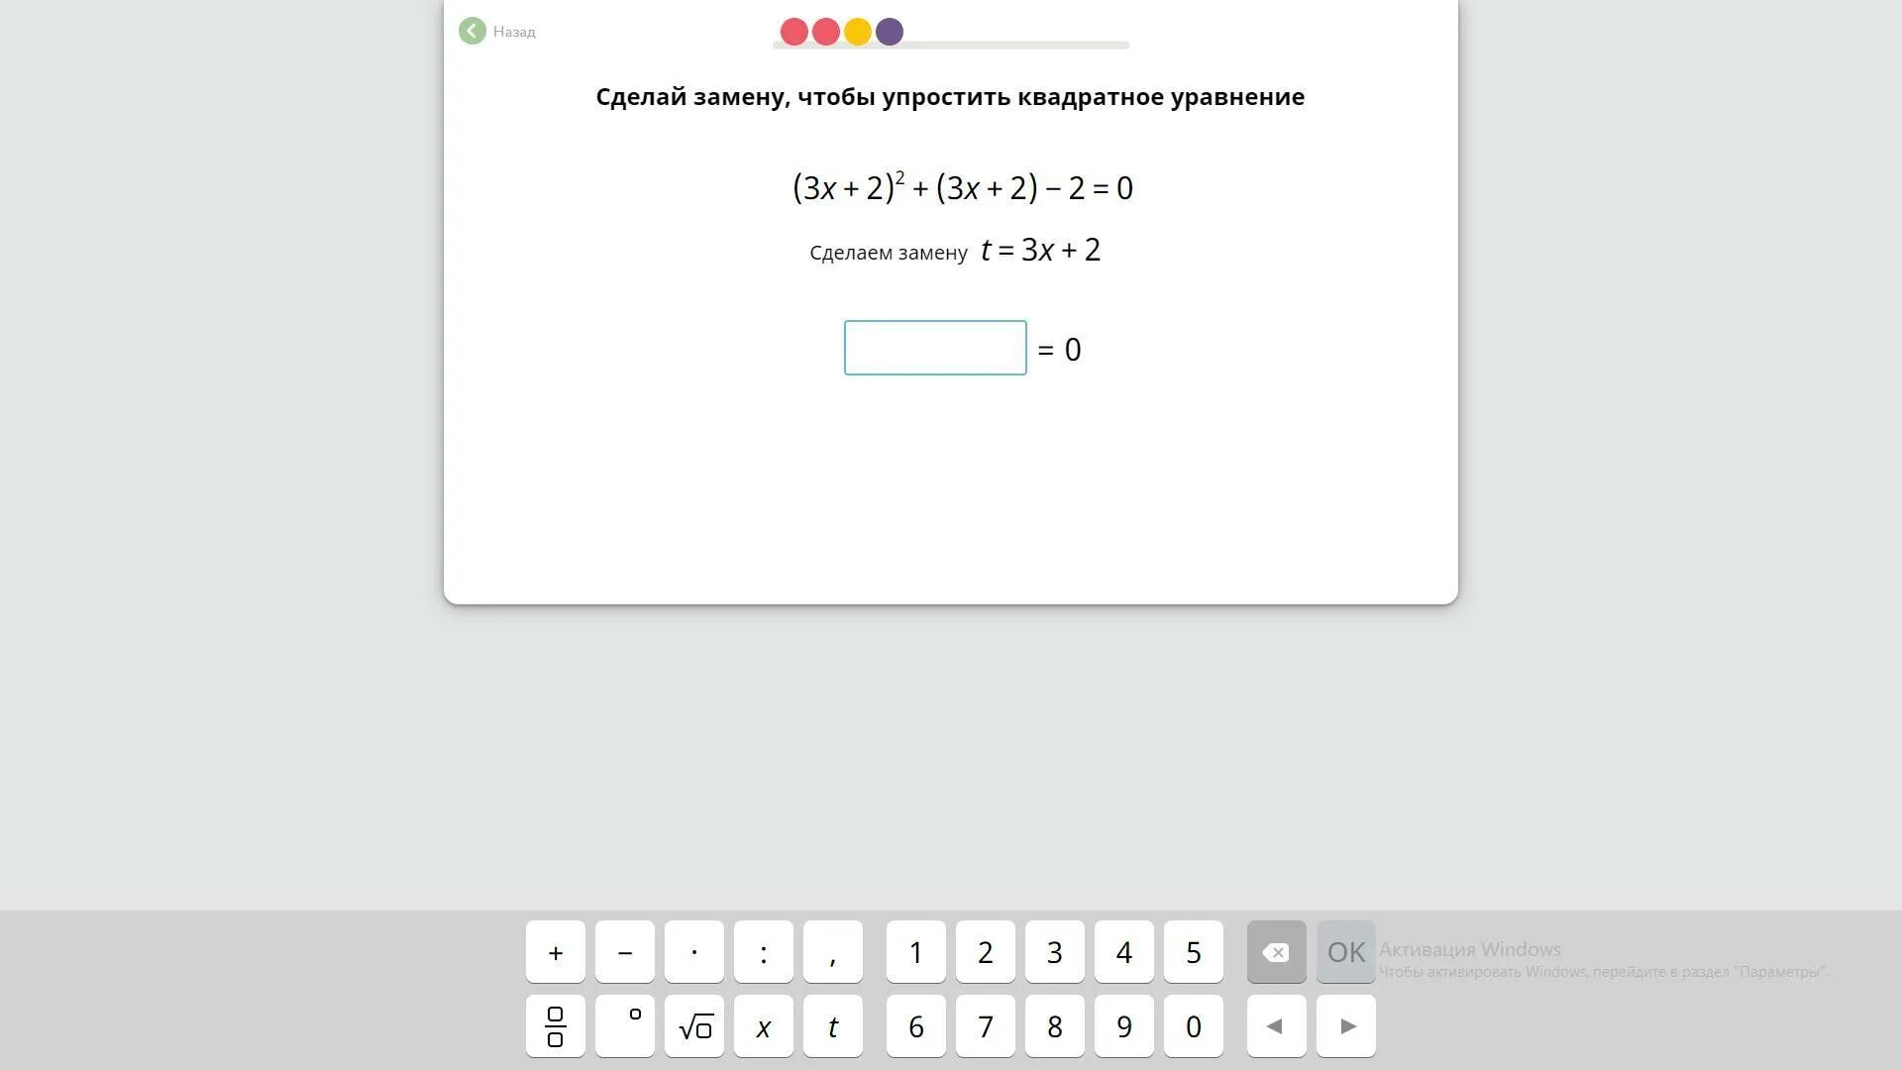This screenshot has width=1902, height=1070.
Task: Click the right arrow navigation icon
Action: [1345, 1026]
